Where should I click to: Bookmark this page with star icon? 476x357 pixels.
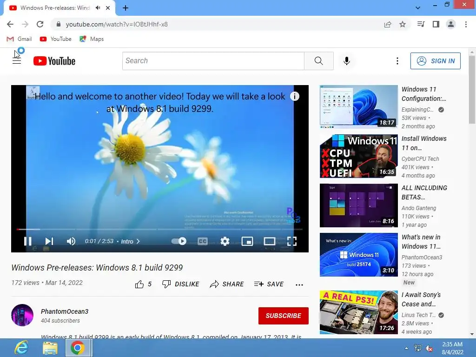click(x=403, y=24)
